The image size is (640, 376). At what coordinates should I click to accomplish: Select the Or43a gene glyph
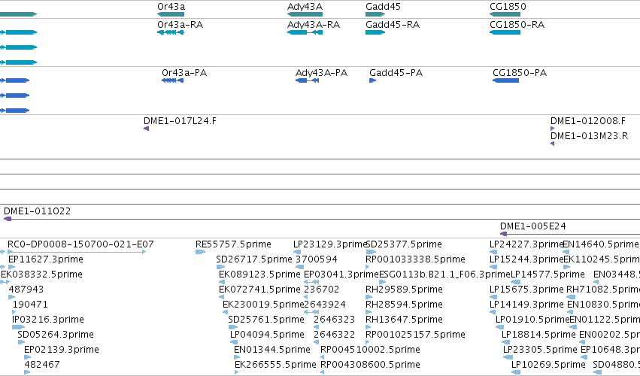[171, 14]
